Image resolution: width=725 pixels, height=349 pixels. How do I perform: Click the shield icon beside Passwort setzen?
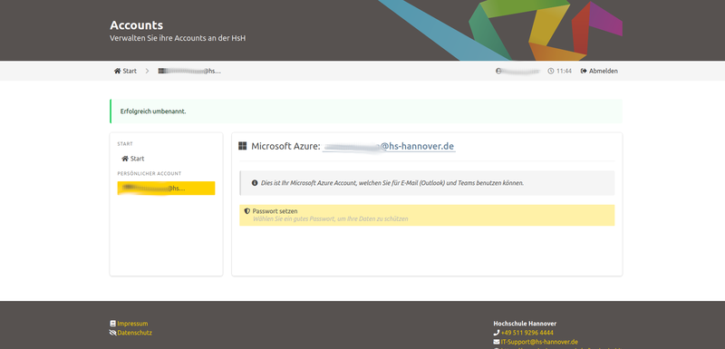247,211
